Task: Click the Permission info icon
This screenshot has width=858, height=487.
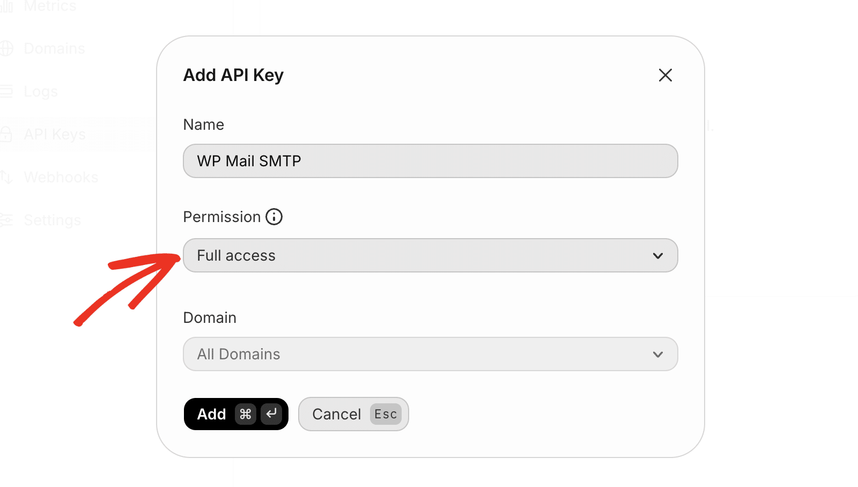Action: [x=274, y=217]
